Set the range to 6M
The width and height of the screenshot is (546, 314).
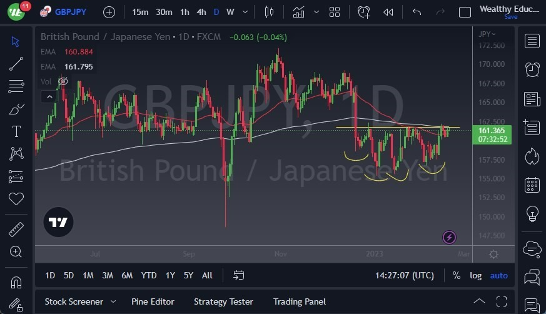point(127,275)
